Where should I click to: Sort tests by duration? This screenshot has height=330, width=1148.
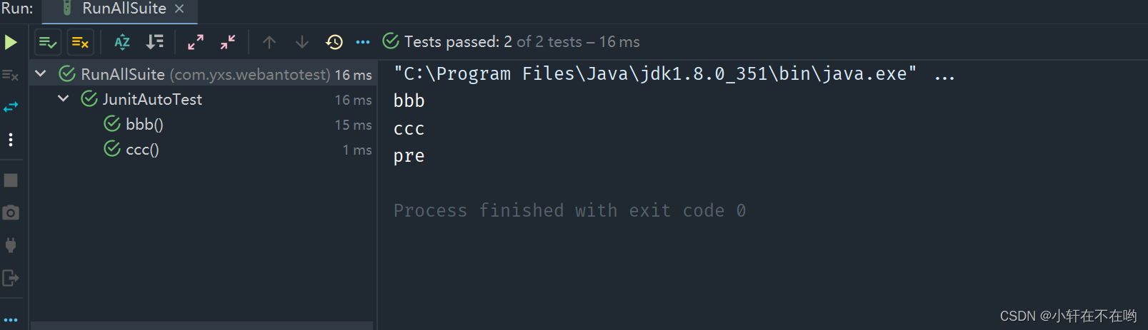(155, 42)
